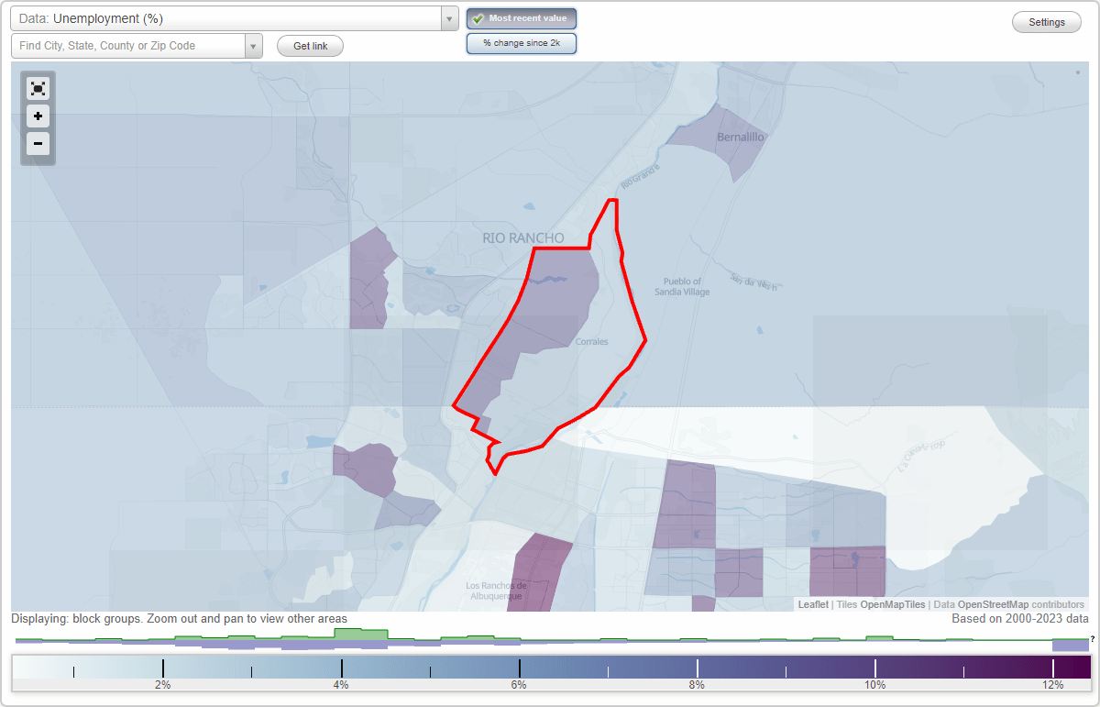
Task: Click Pueblo of Sandia Village label
Action: click(681, 286)
